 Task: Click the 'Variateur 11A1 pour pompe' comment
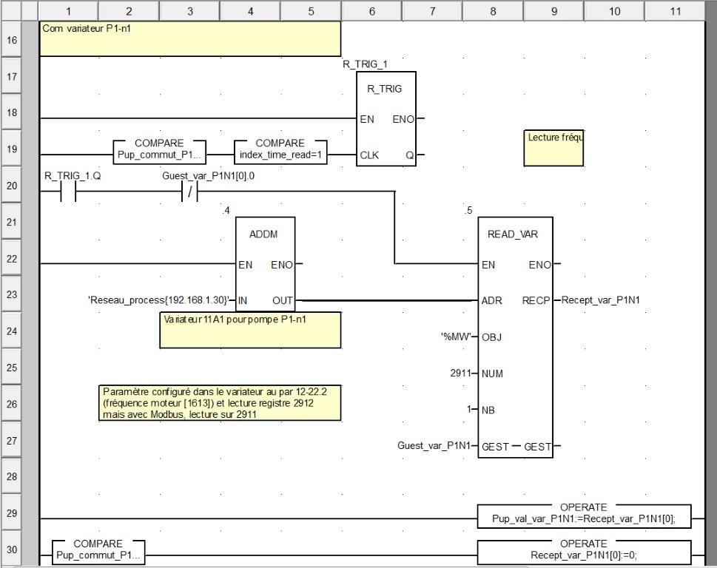[x=250, y=330]
